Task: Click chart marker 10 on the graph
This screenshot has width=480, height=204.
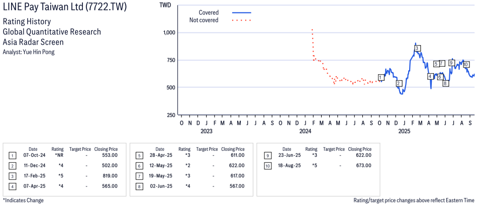Action: coord(466,65)
